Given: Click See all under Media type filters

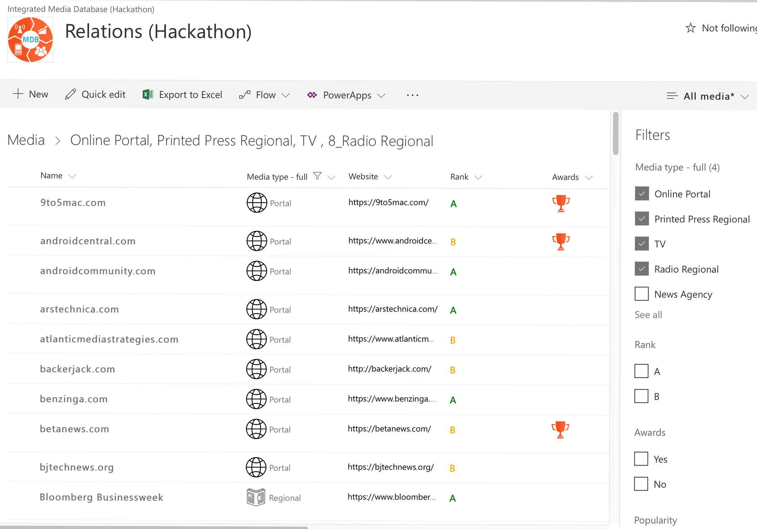Looking at the screenshot, I should click(x=648, y=315).
